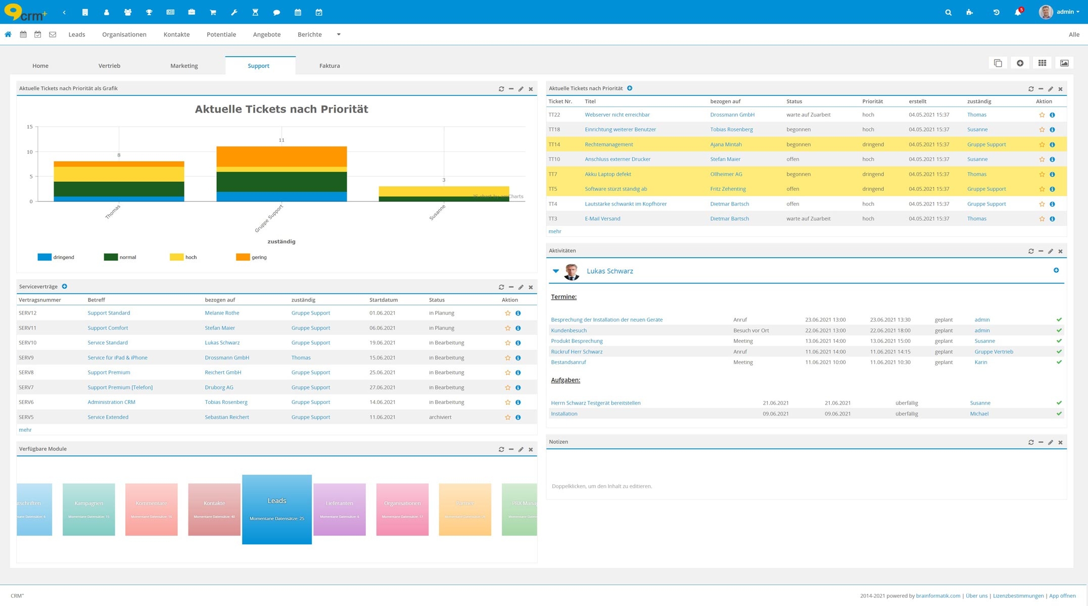Click the blue dringend legend swatch
The height and width of the screenshot is (606, 1088).
pyautogui.click(x=44, y=257)
